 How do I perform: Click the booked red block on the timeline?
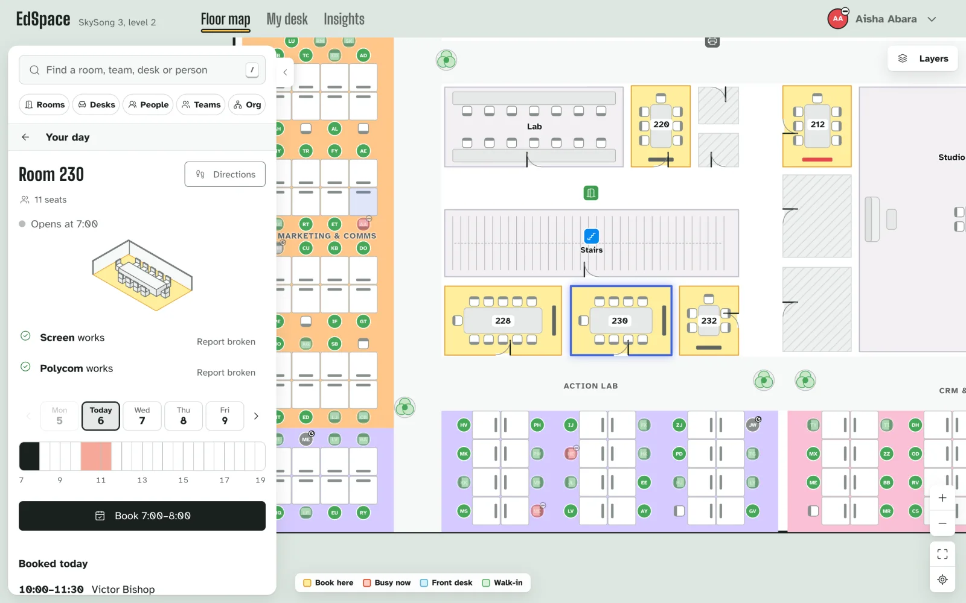pos(96,456)
